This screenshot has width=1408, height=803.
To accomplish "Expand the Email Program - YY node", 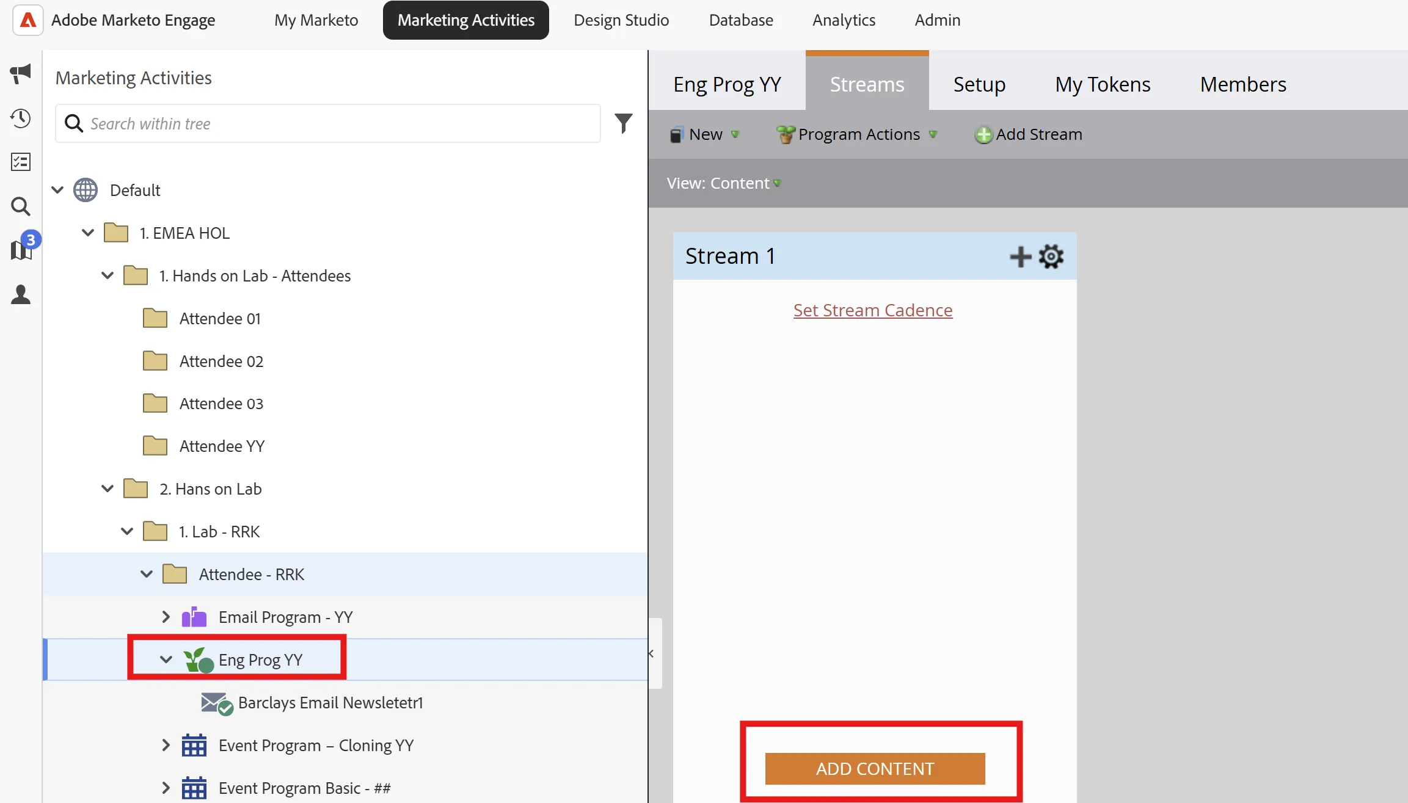I will click(x=166, y=617).
